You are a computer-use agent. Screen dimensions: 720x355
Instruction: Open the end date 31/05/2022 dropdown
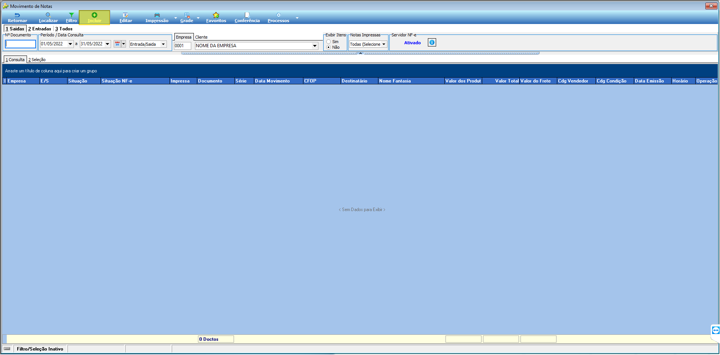pyautogui.click(x=108, y=44)
